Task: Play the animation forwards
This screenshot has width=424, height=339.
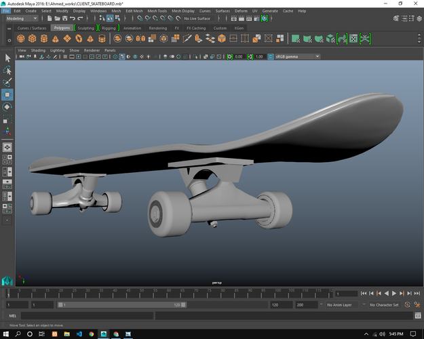Action: point(394,294)
